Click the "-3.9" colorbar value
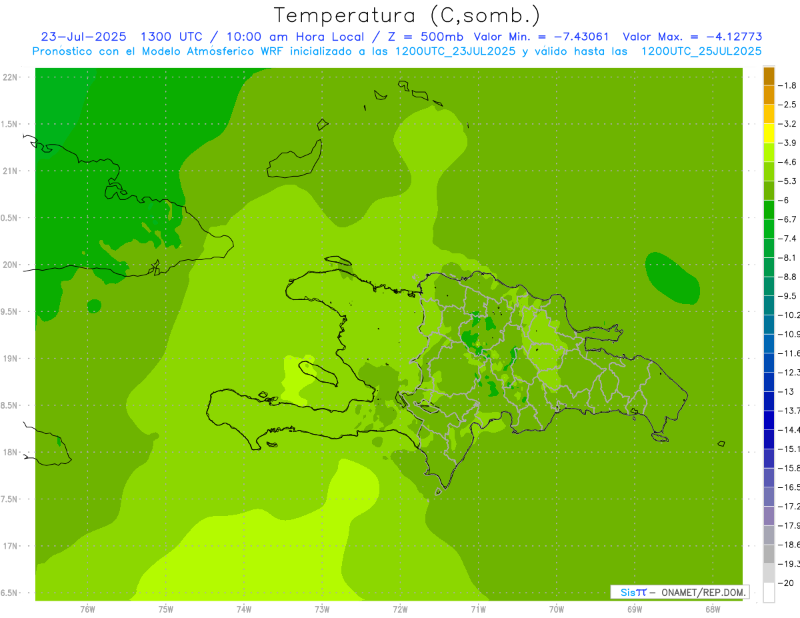The width and height of the screenshot is (800, 618). pyautogui.click(x=788, y=143)
